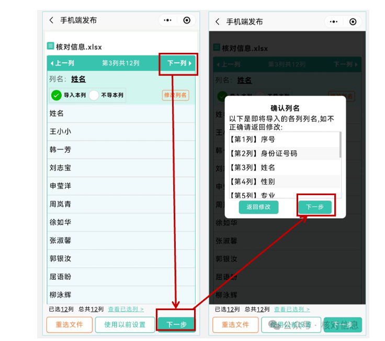Click the bottom 下一步 button on left phone
Viewport: 385px width, 341px height.
[x=176, y=325]
